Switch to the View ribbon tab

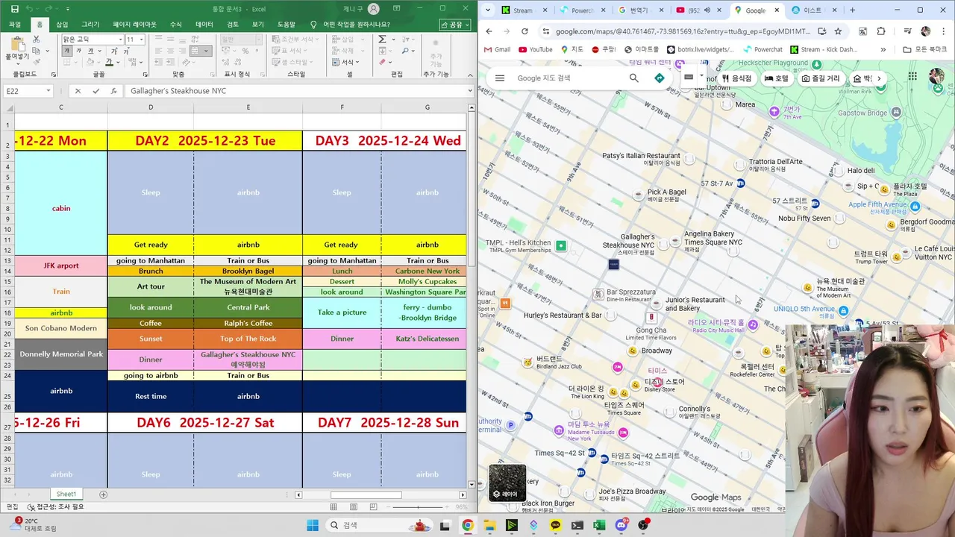(x=257, y=25)
